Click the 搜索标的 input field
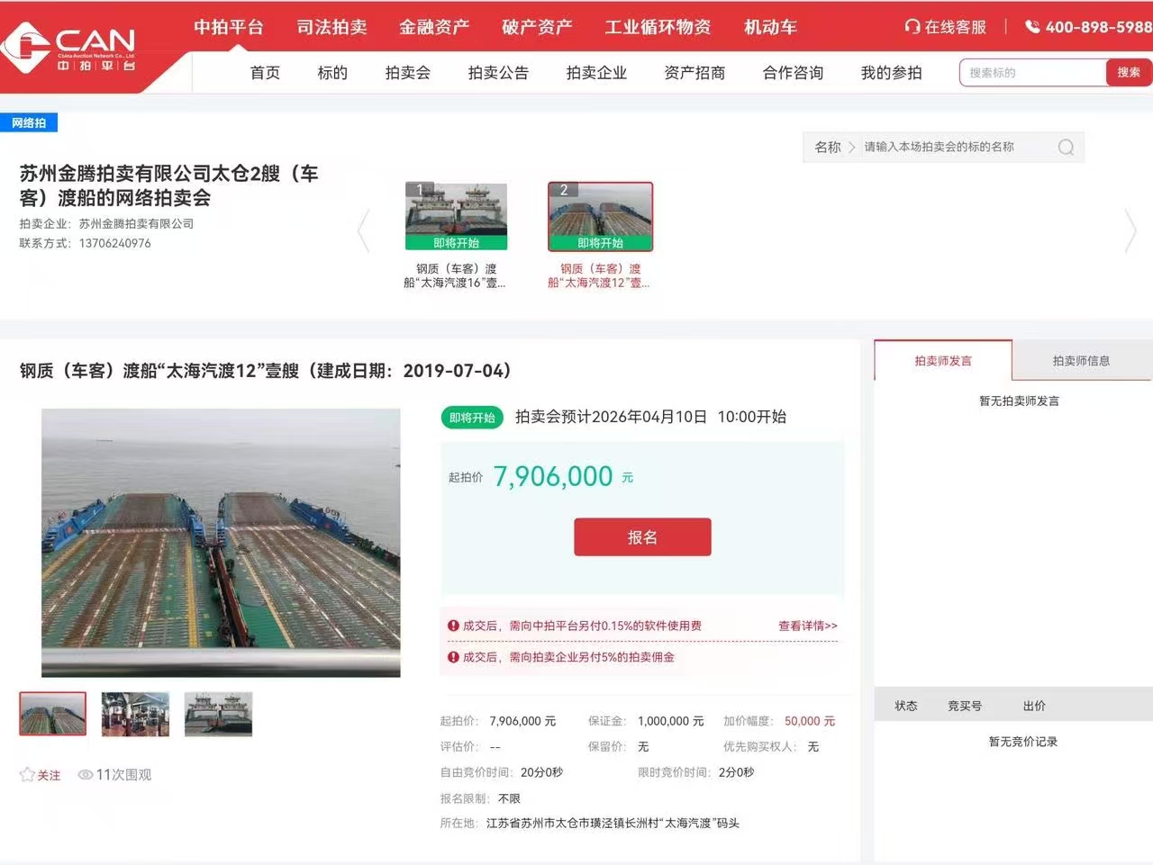1153x865 pixels. (1032, 73)
